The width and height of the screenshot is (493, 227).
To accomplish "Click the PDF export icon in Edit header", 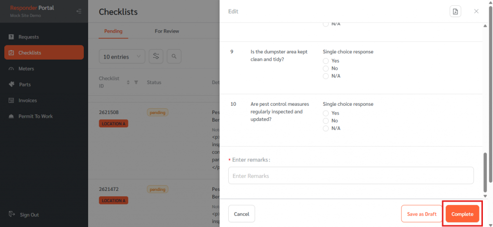I will (455, 12).
